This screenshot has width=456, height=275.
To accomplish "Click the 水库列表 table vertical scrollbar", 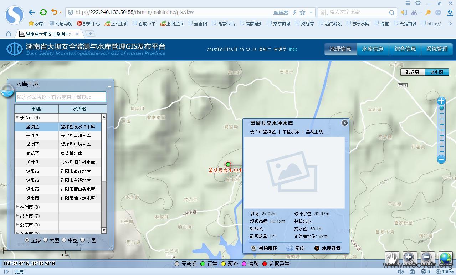I will 104,173.
